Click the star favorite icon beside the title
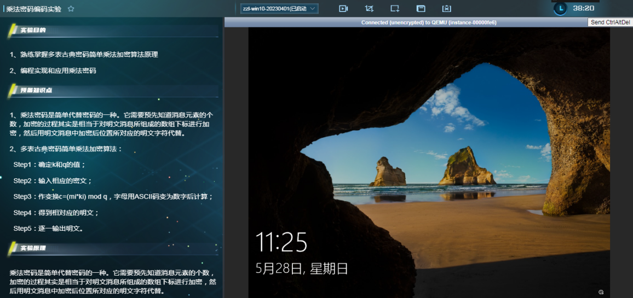633x298 pixels. [71, 9]
